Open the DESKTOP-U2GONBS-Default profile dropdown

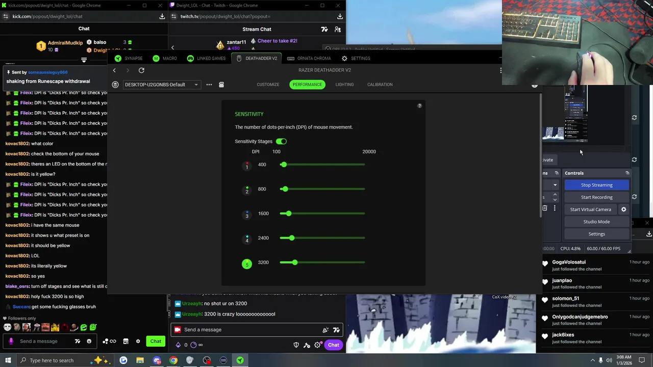[161, 85]
